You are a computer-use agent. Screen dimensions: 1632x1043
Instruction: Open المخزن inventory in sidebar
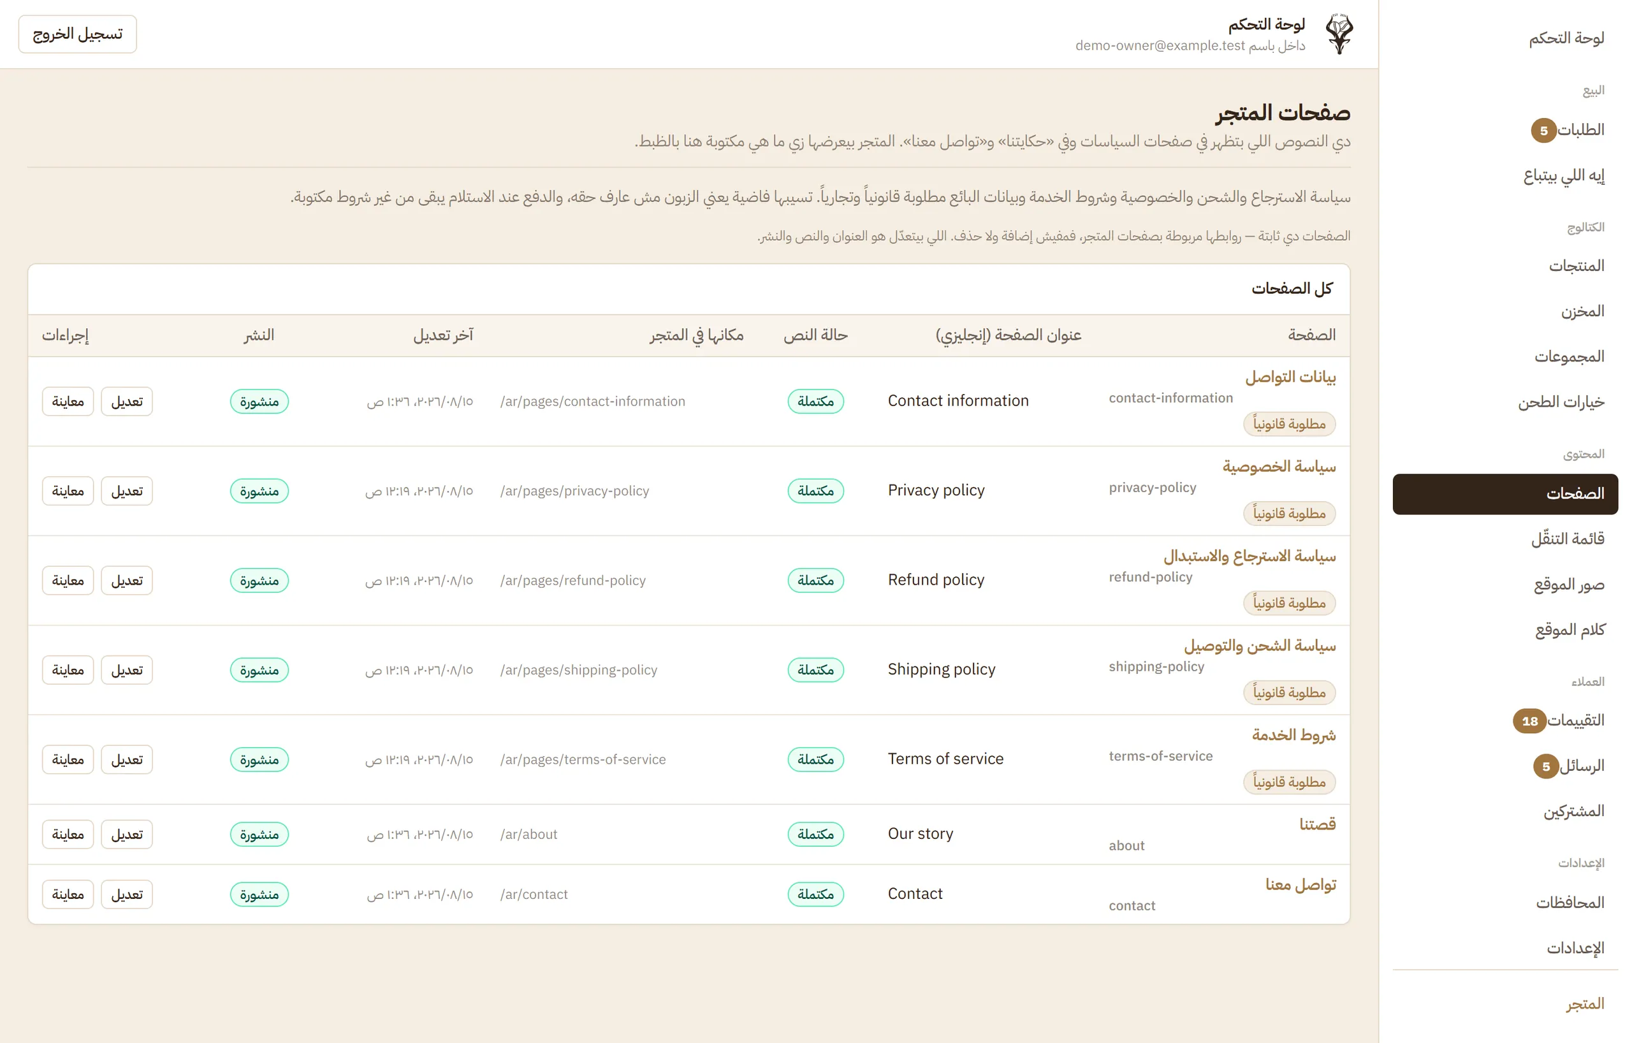pos(1582,311)
